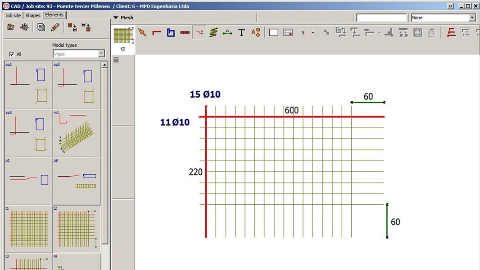Collapse the Mesh panel triangle
This screenshot has height=270, width=480.
[116, 18]
